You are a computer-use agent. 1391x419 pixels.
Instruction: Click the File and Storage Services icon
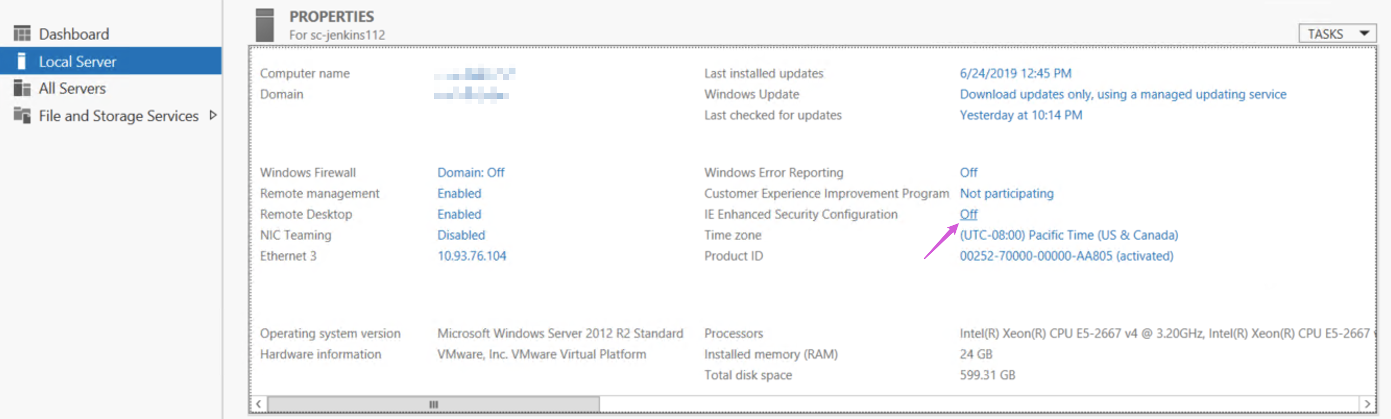coord(22,115)
